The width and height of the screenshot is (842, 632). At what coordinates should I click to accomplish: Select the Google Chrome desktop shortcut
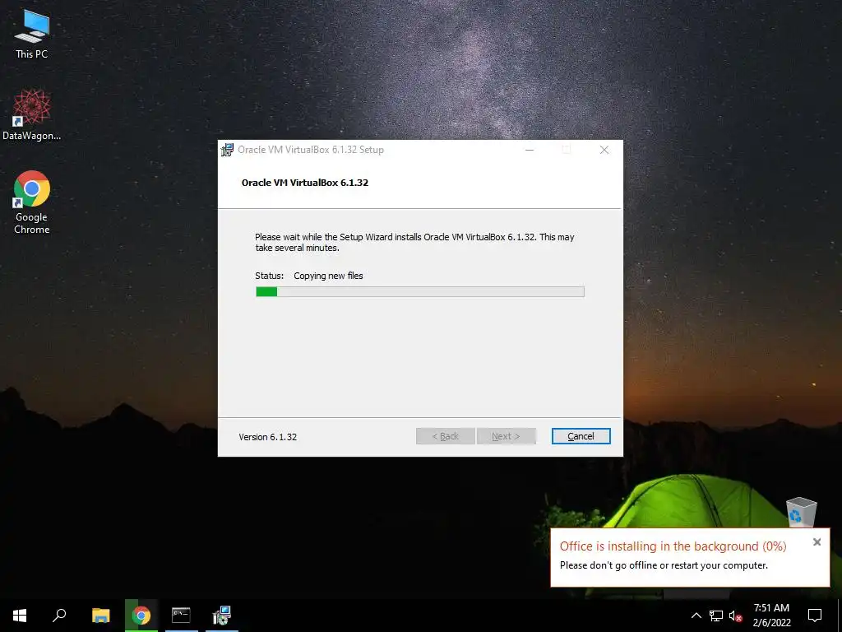32,202
